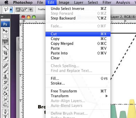Select the Polygonal Lasso tool in toolbox
This screenshot has width=136, height=118.
point(5,42)
